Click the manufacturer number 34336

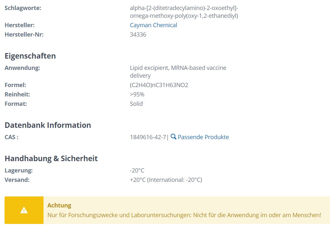click(138, 34)
